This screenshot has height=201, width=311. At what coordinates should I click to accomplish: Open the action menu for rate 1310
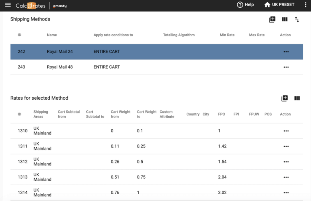coord(286,131)
